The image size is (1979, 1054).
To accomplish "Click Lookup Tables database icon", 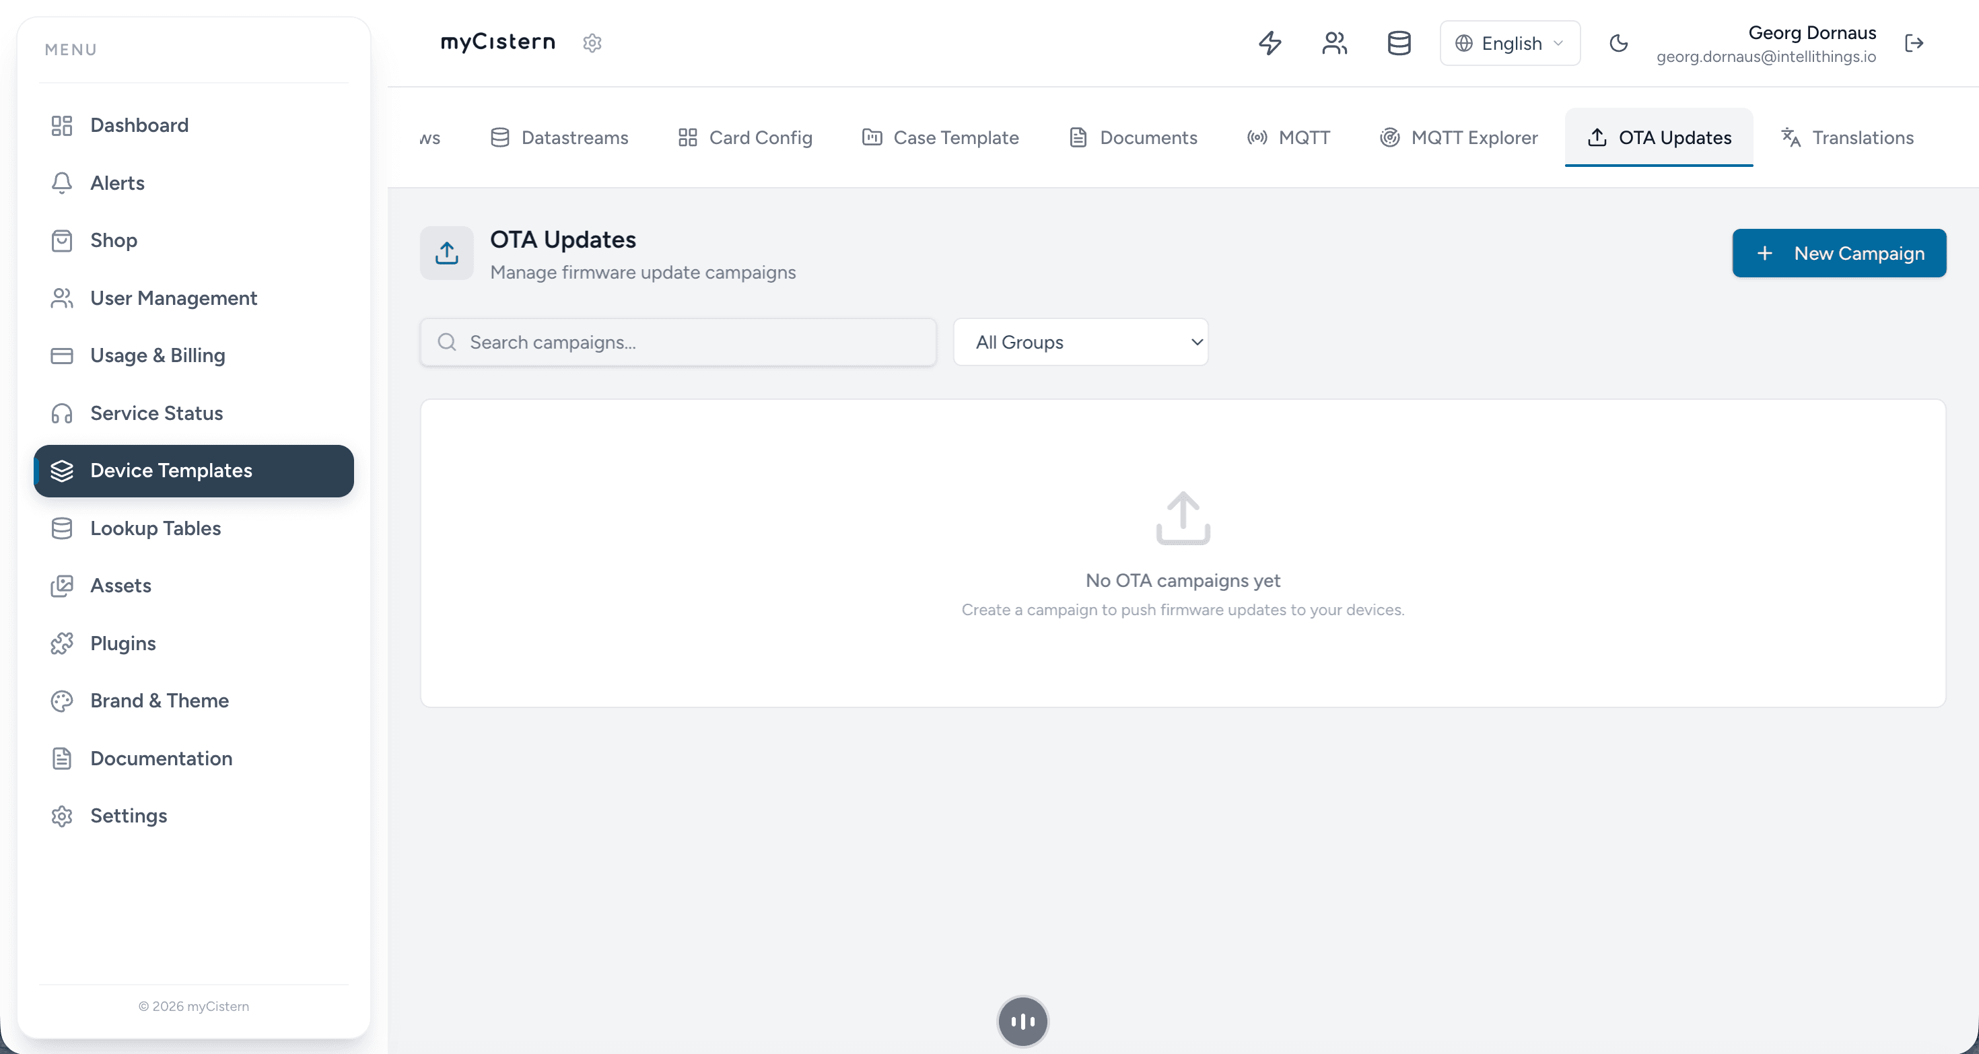I will click(x=61, y=528).
